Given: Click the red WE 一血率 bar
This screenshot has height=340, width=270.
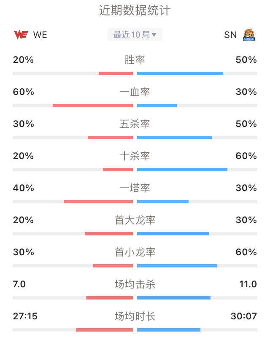Looking at the screenshot, I should click(93, 105).
